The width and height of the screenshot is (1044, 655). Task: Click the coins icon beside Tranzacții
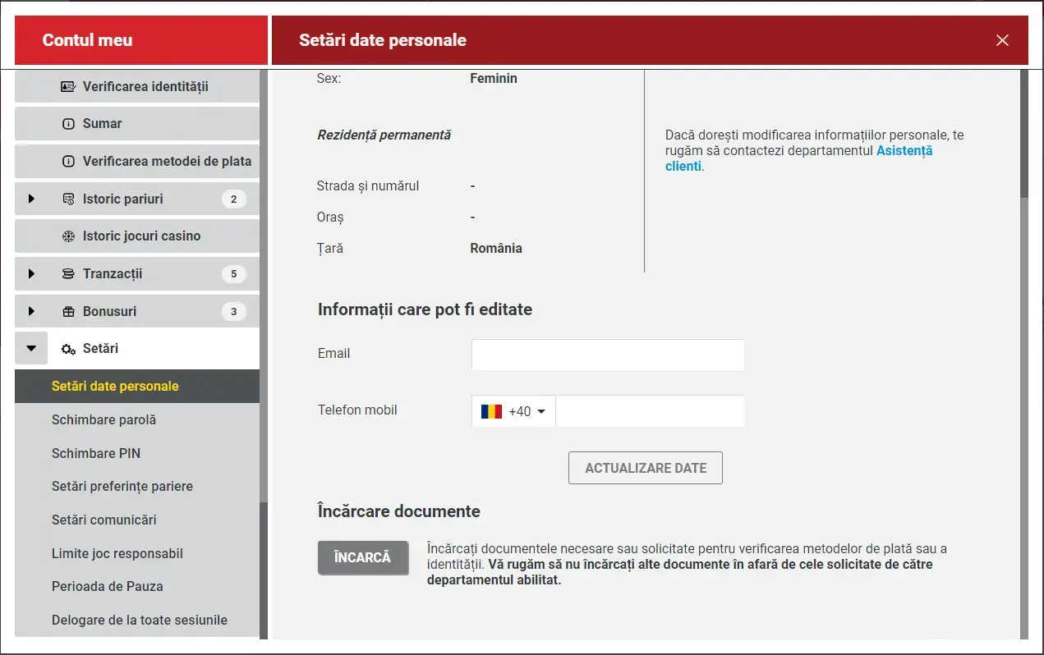67,273
